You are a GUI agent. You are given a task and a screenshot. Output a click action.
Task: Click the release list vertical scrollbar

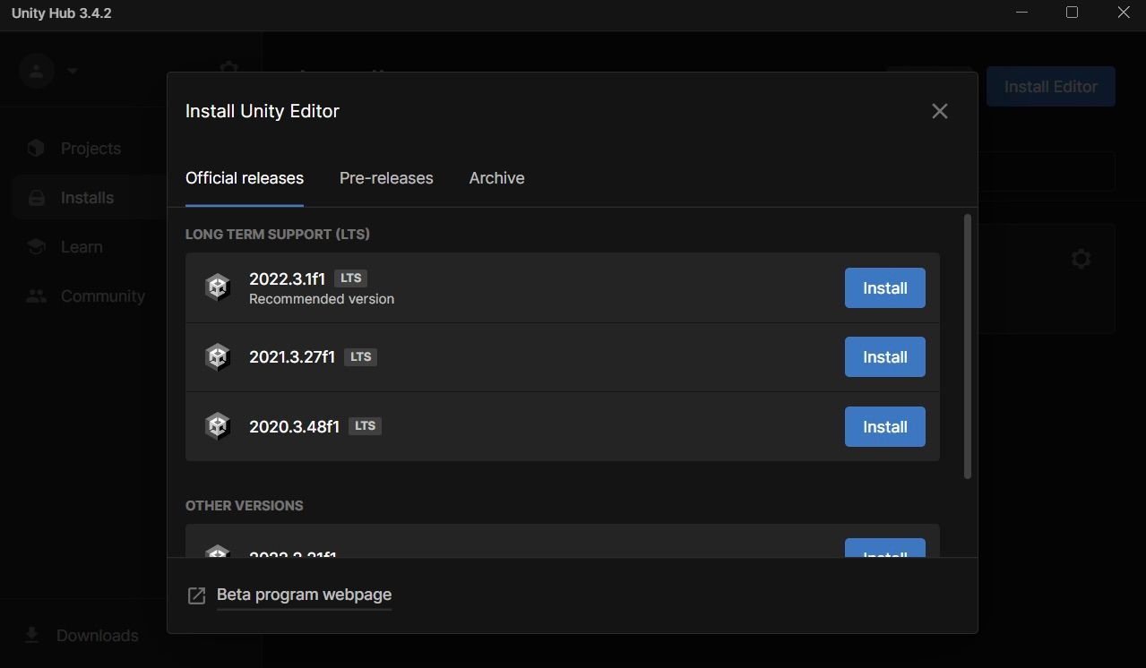tap(967, 347)
